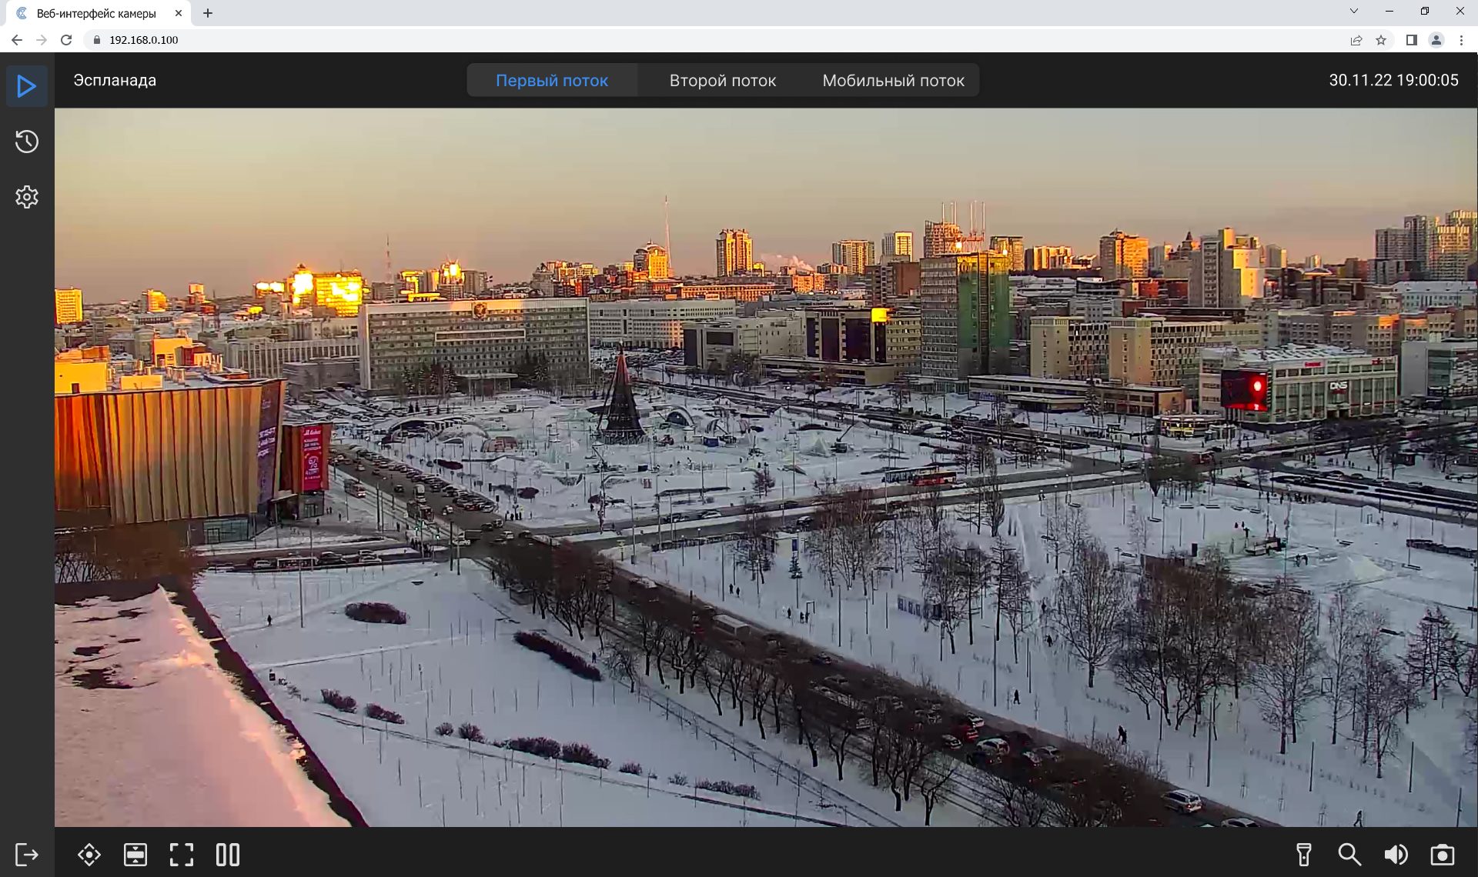Screen dimensions: 1478x877
Task: Open the archive history icon
Action: click(27, 142)
